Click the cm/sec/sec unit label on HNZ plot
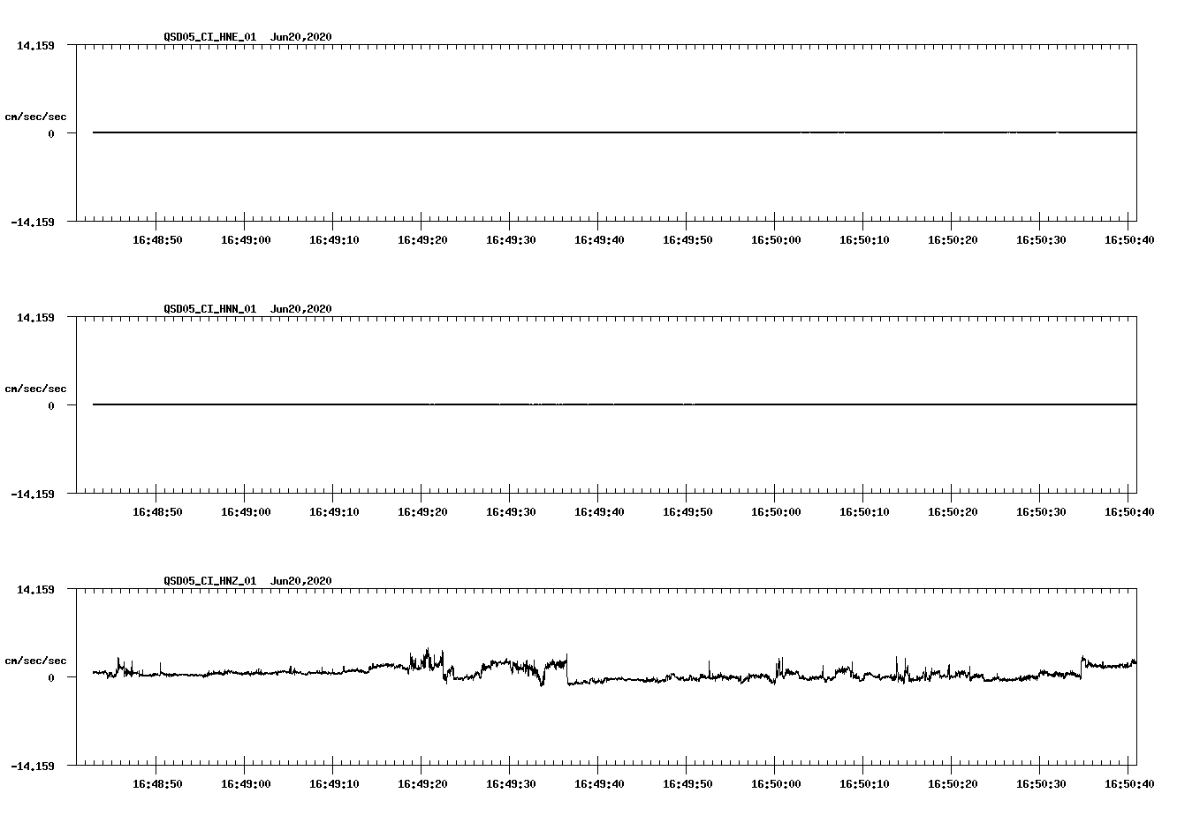The width and height of the screenshot is (1200, 816). (x=35, y=661)
